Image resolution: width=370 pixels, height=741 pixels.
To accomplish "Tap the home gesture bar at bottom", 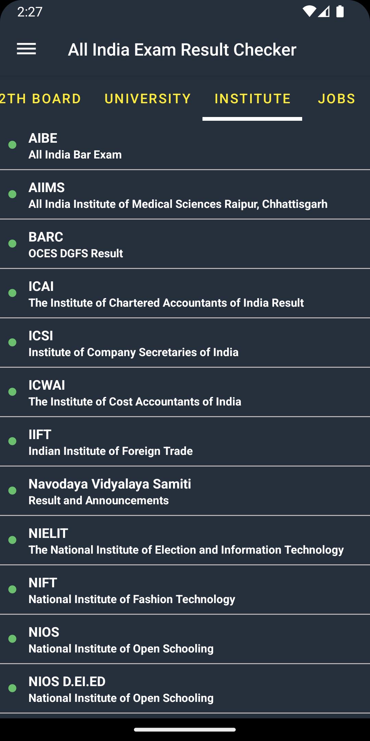I will pyautogui.click(x=185, y=730).
